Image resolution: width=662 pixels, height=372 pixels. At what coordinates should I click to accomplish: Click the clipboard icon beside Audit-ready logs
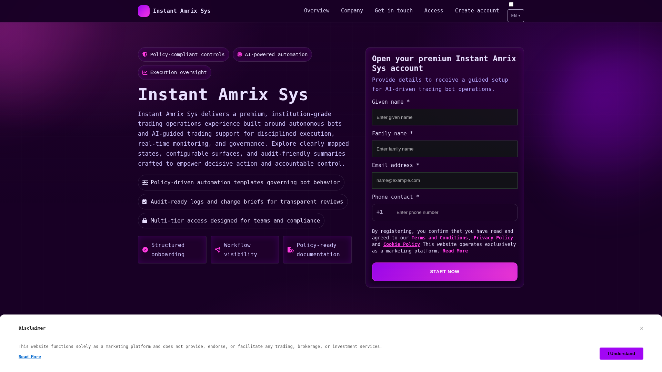(144, 202)
